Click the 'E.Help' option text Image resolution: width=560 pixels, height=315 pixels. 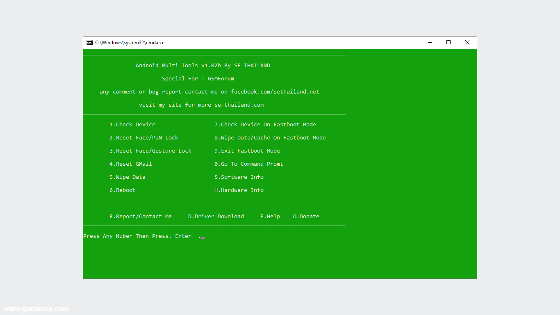pos(270,217)
